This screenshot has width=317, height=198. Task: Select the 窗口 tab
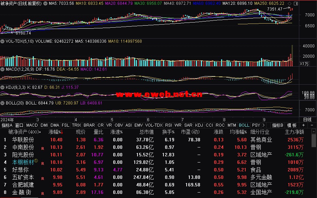[x=19, y=125]
